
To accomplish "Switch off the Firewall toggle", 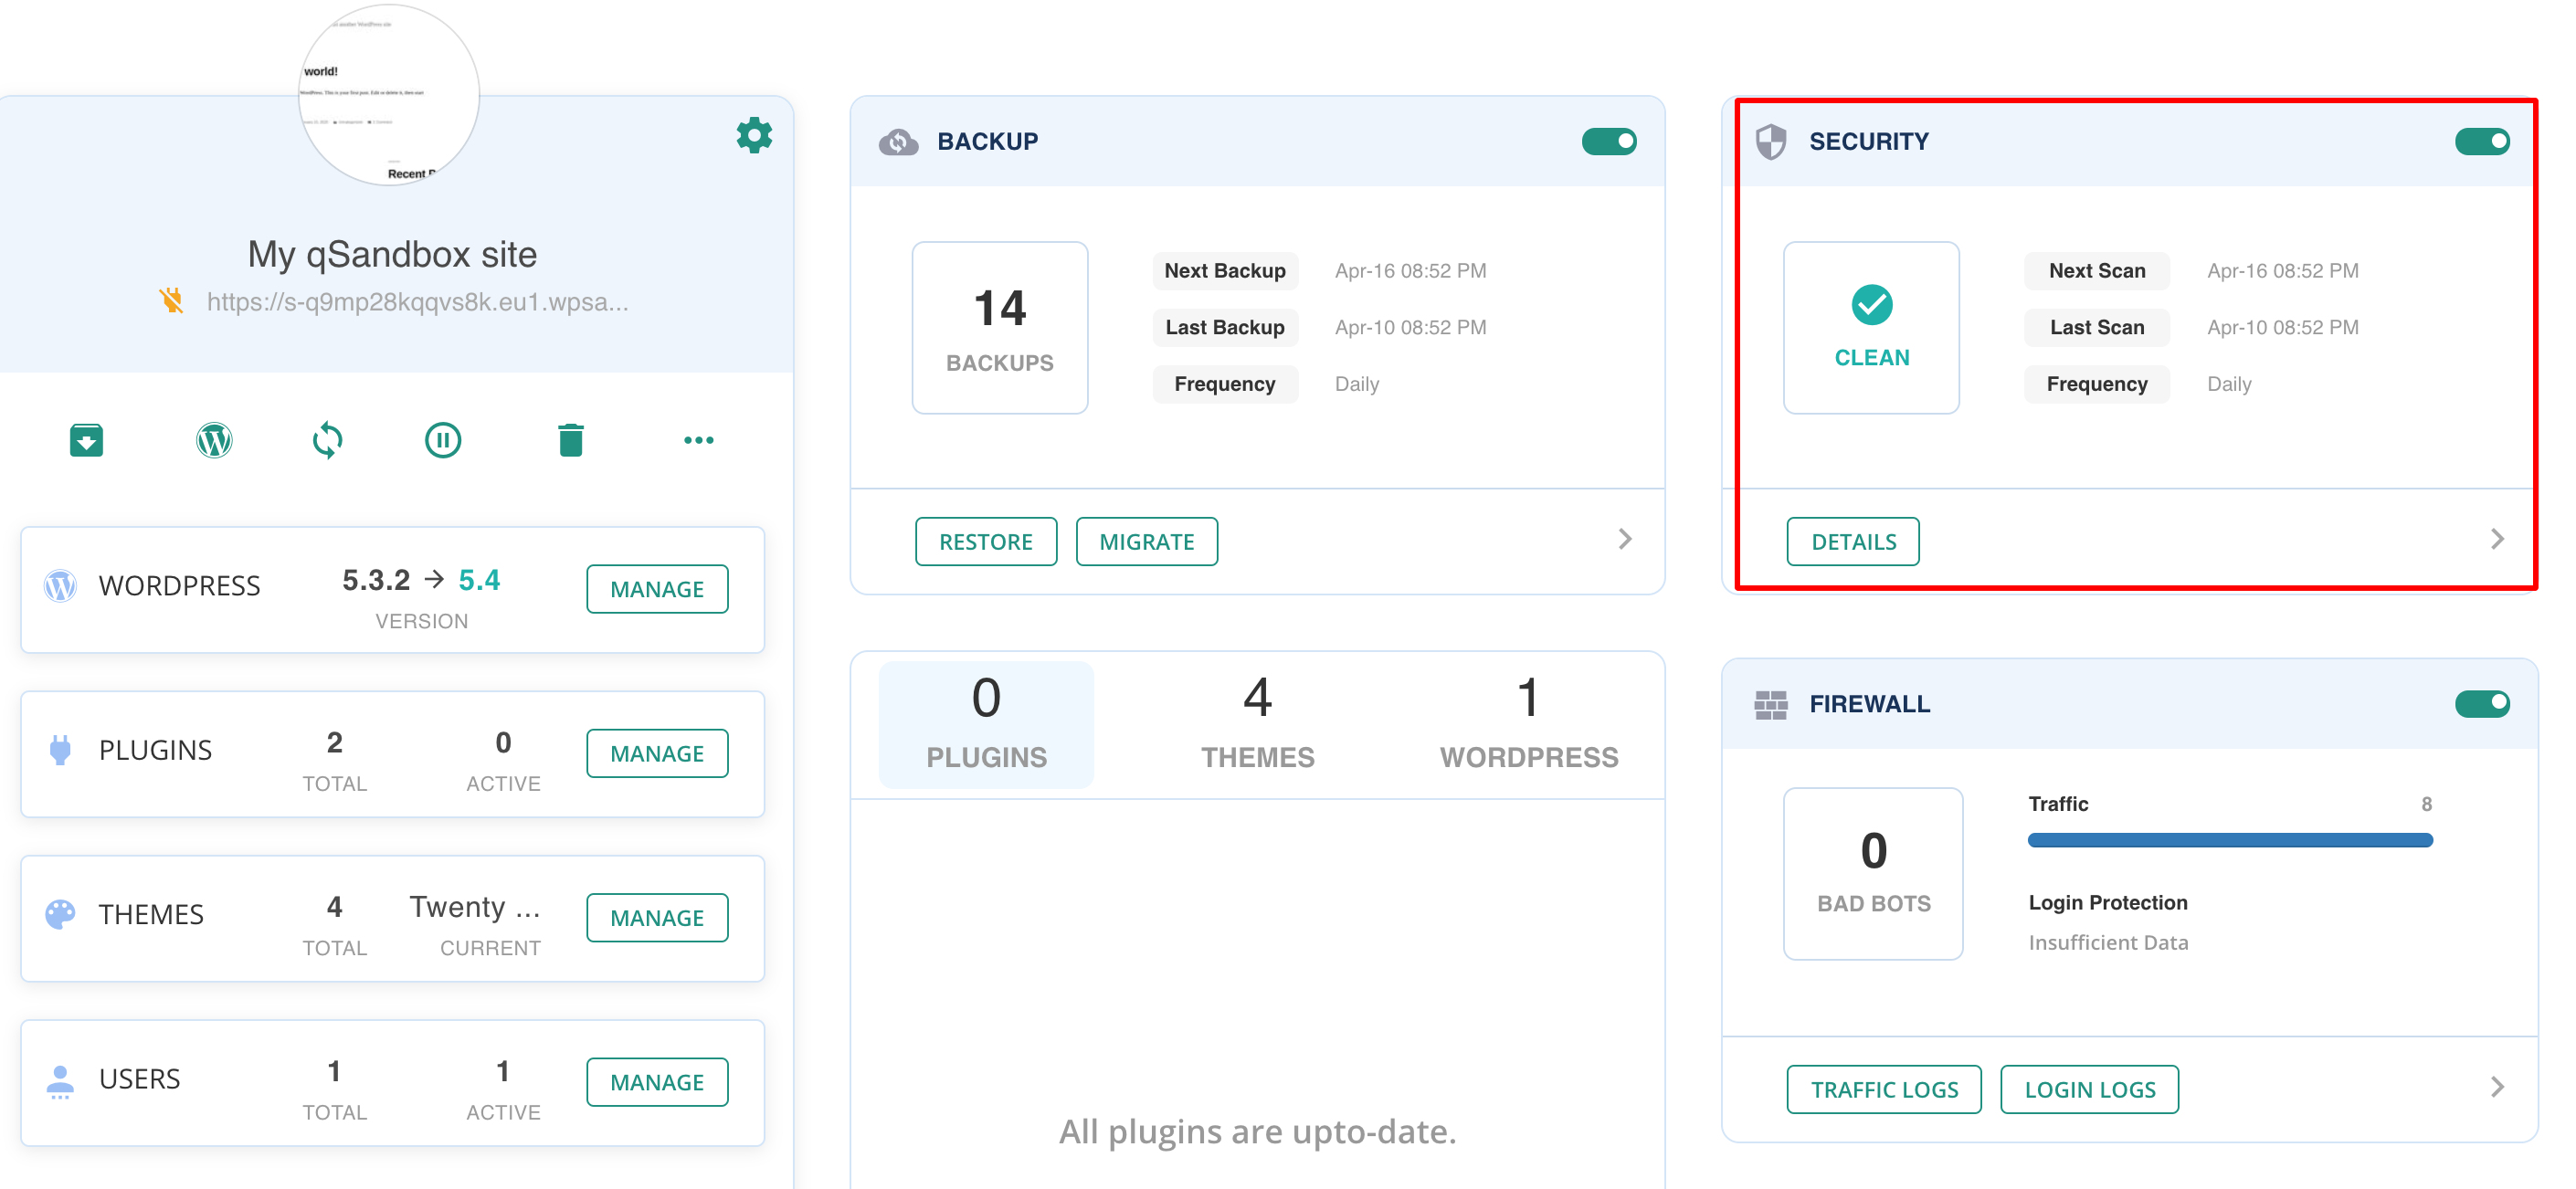I will click(2481, 704).
